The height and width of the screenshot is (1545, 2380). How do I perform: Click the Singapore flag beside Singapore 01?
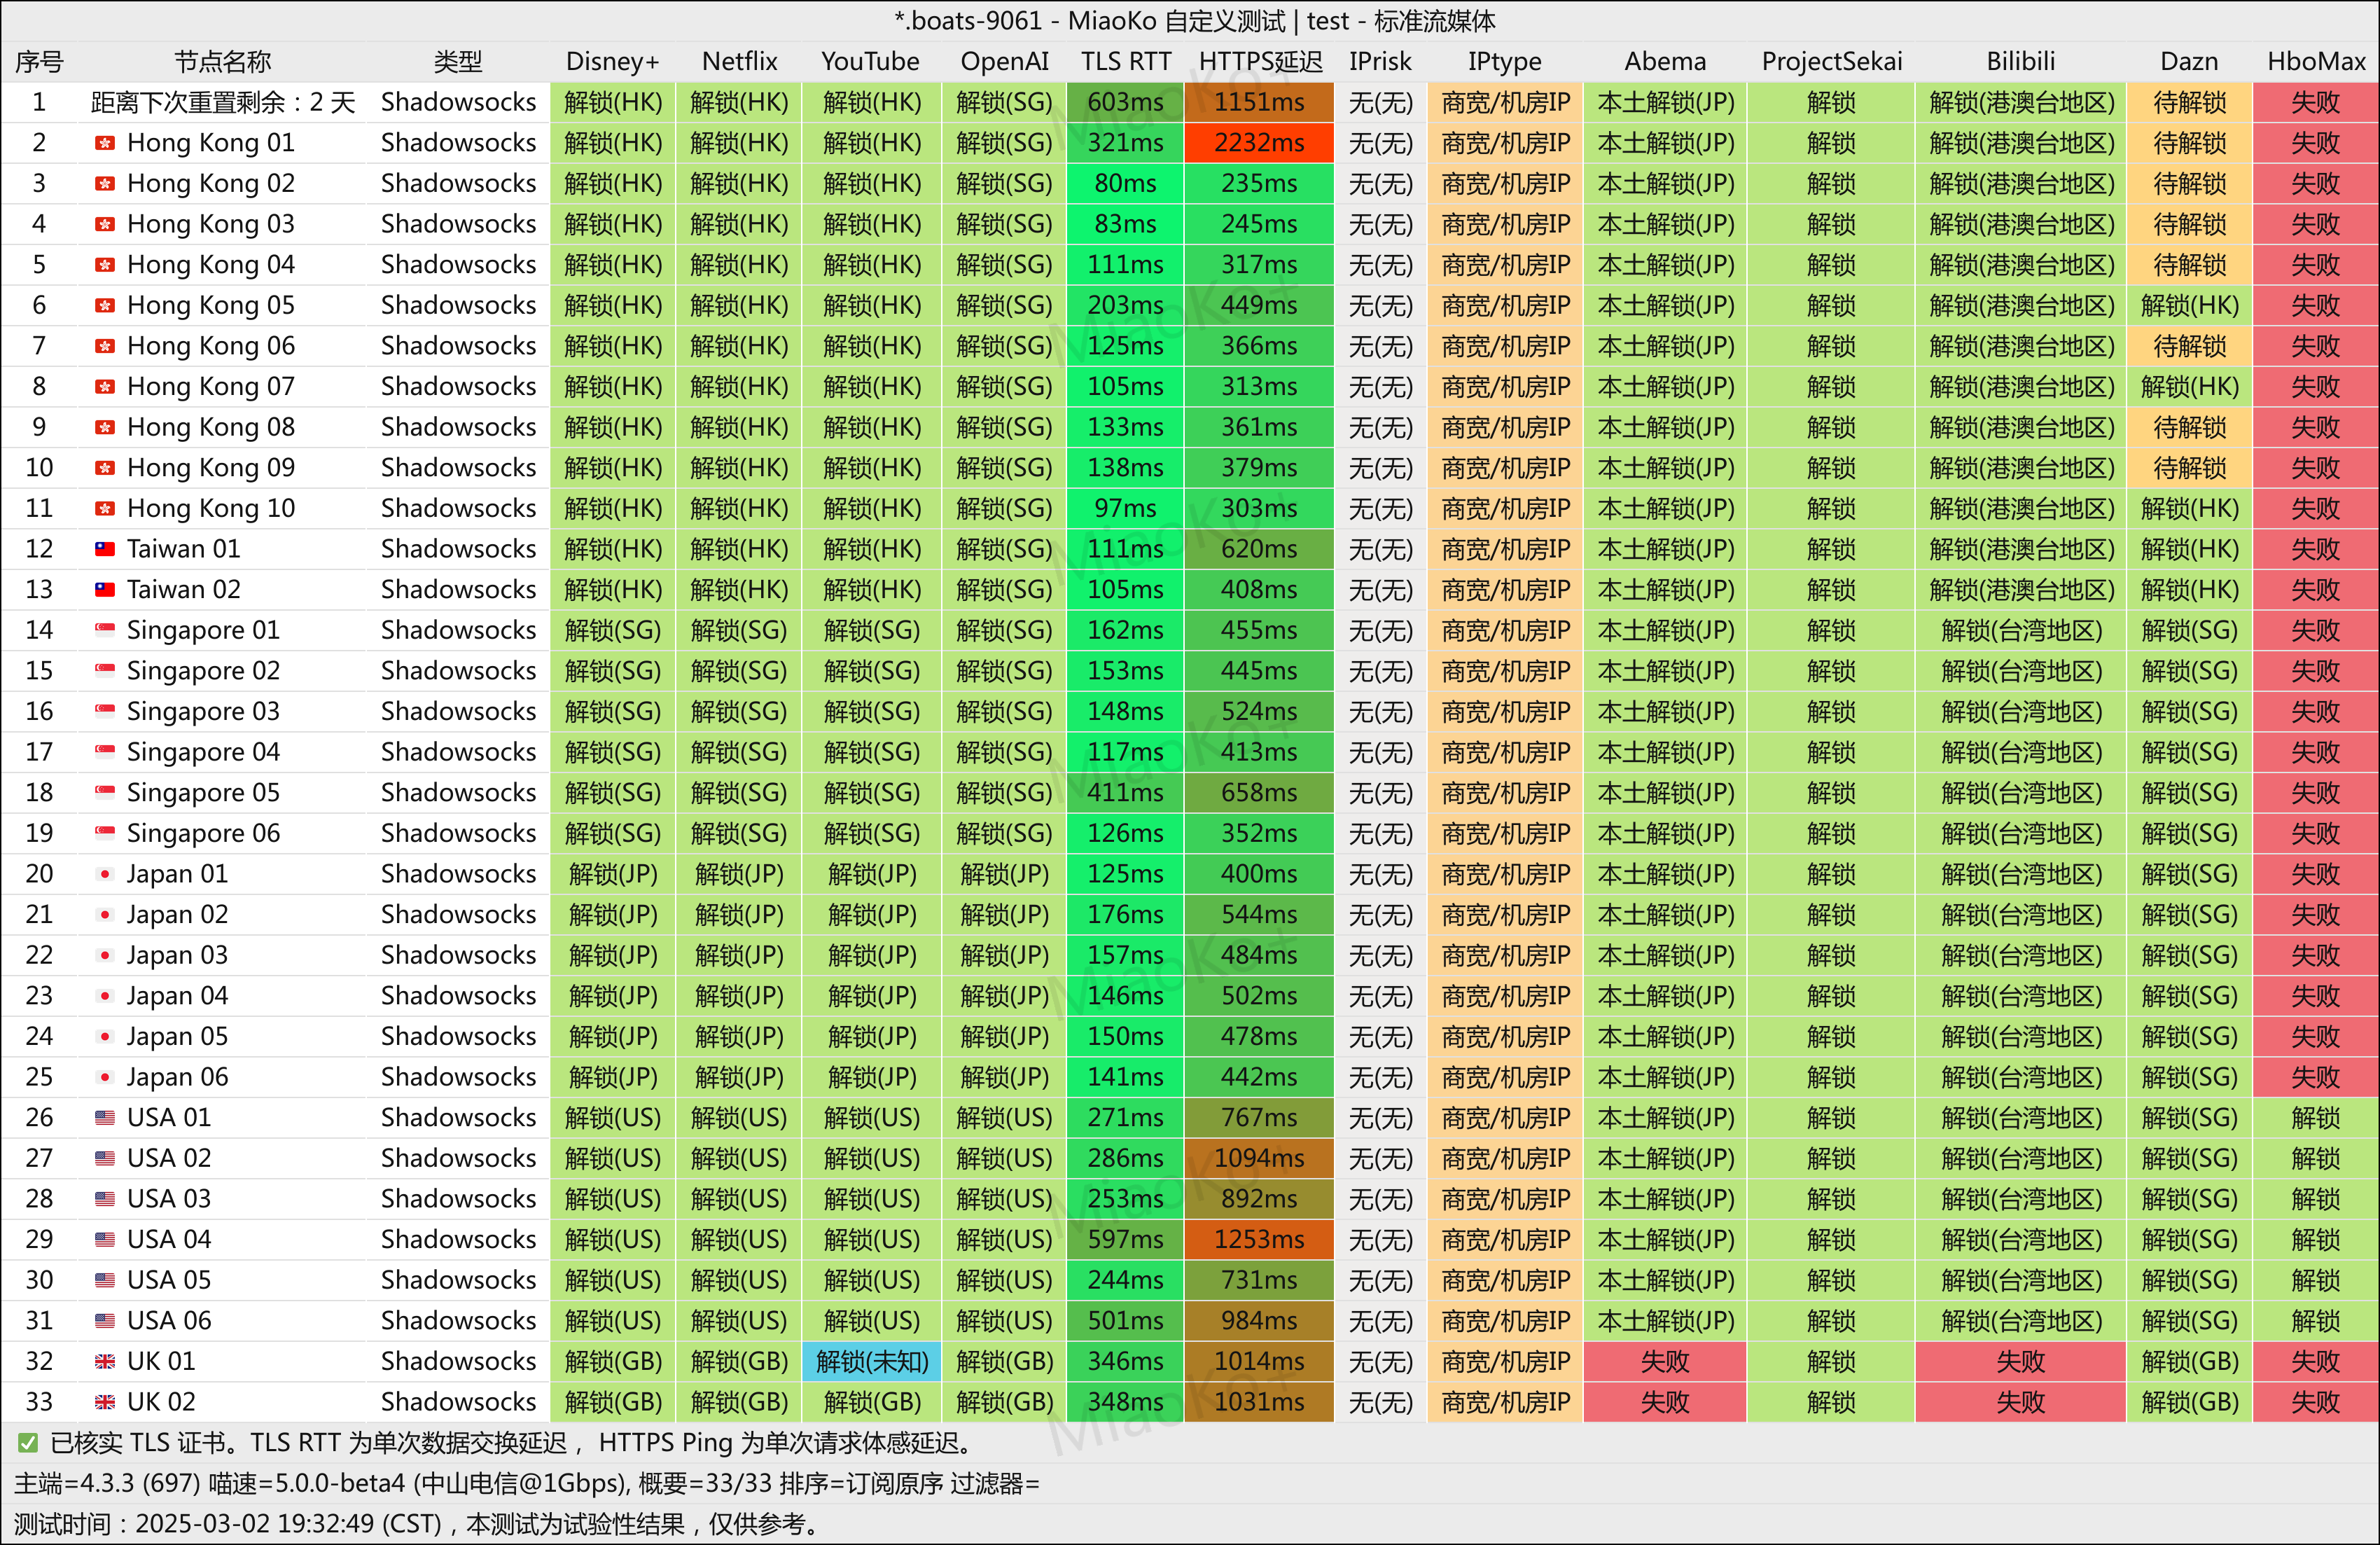click(x=104, y=630)
